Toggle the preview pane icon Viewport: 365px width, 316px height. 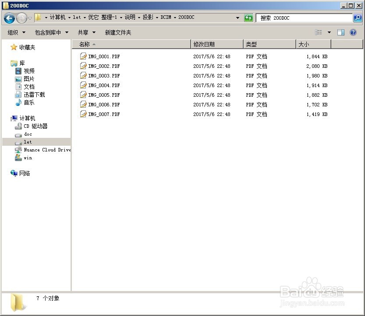point(340,32)
